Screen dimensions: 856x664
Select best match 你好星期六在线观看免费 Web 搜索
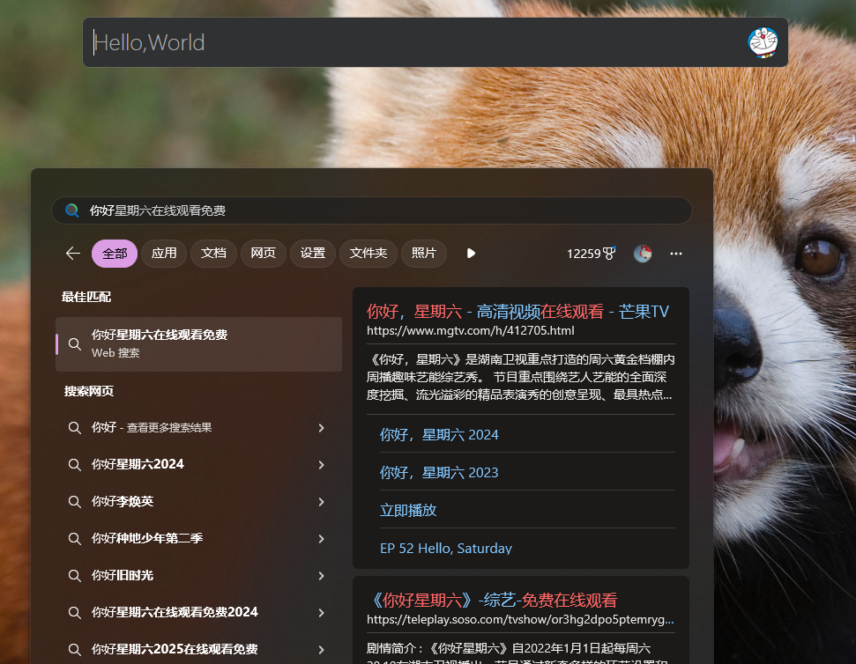point(198,343)
